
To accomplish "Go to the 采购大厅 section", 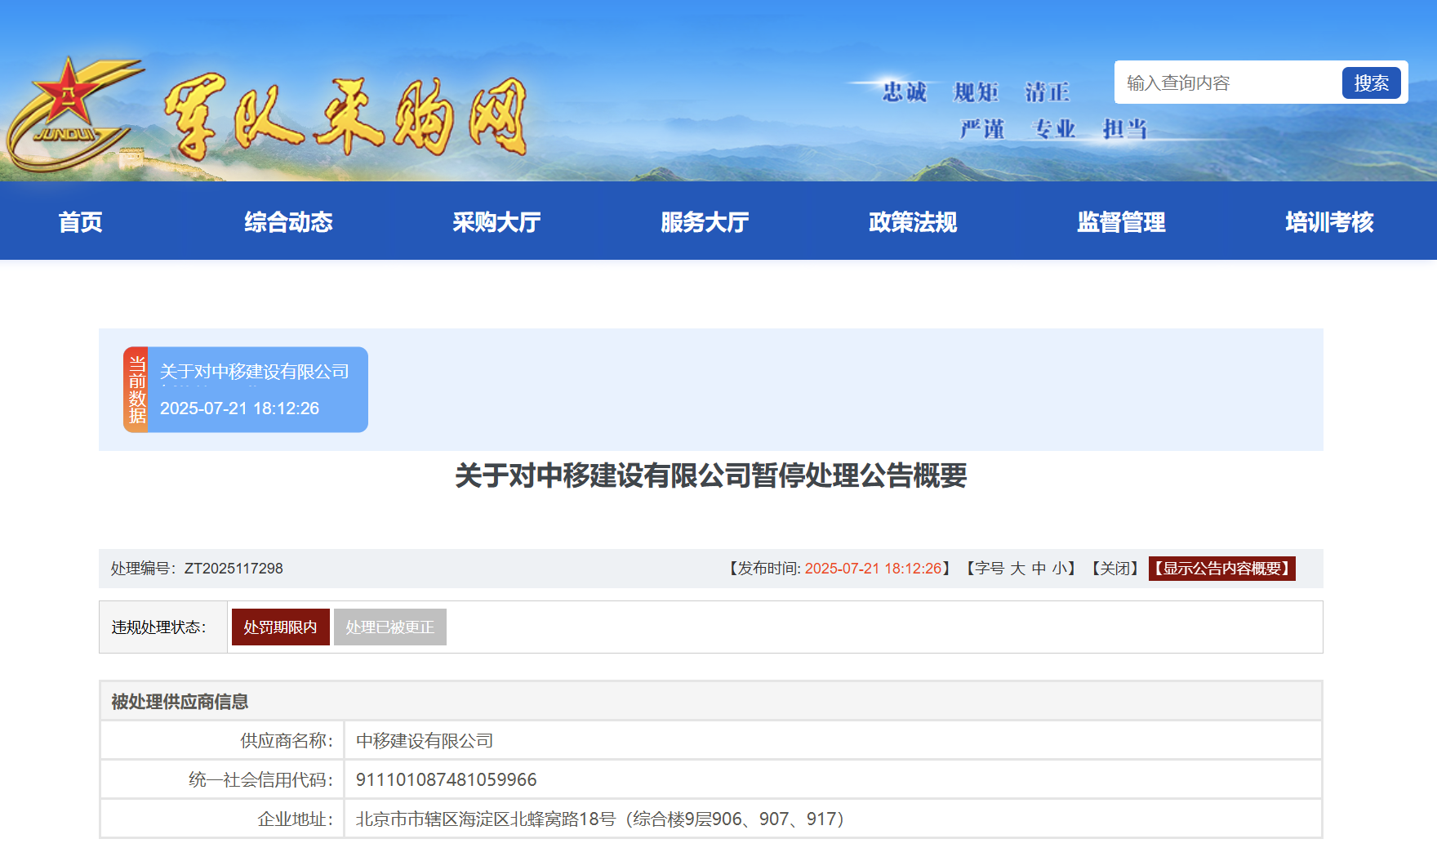I will point(496,221).
